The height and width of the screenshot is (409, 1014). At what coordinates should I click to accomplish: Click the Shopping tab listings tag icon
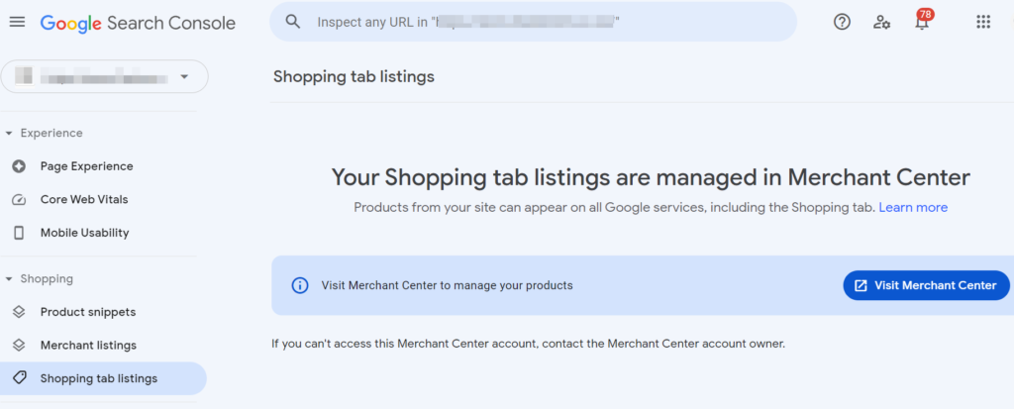tap(20, 378)
